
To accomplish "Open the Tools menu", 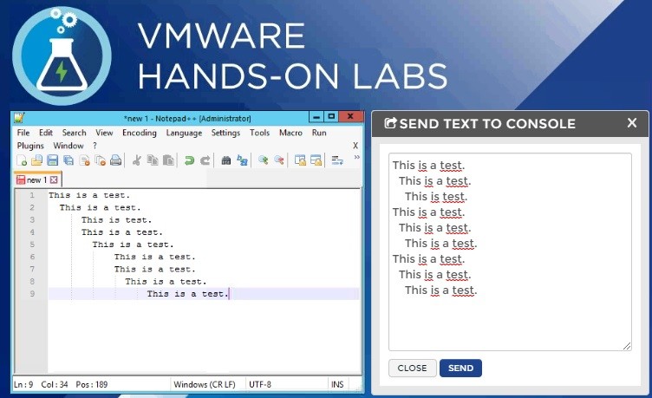I will 259,133.
